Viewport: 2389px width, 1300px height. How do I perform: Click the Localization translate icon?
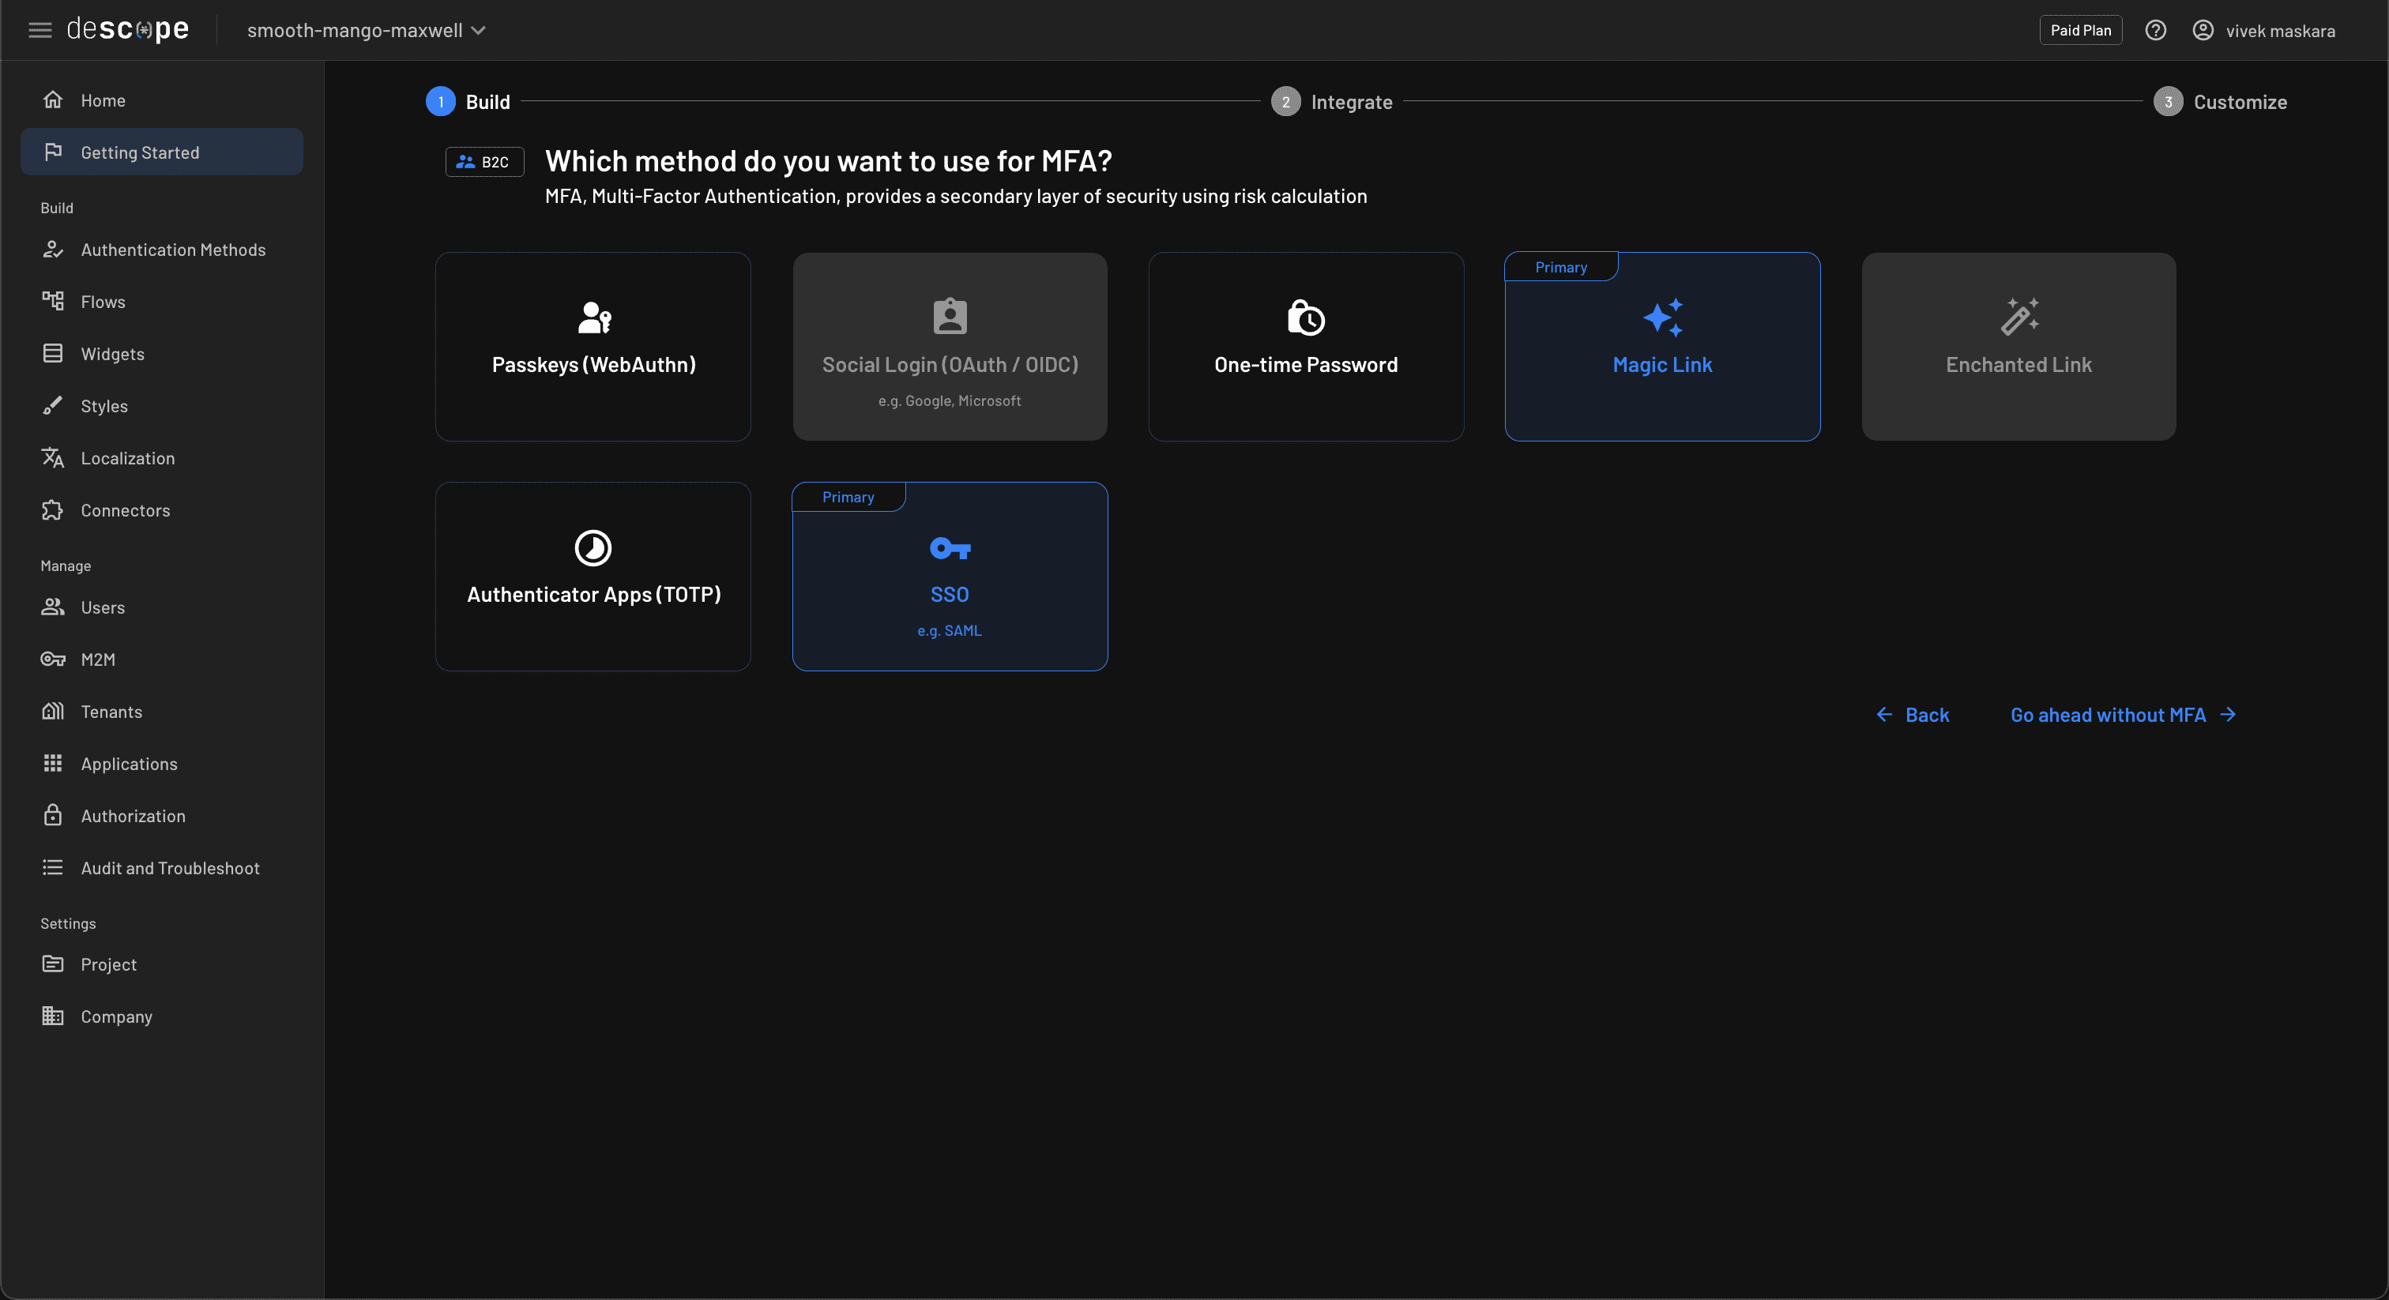53,458
